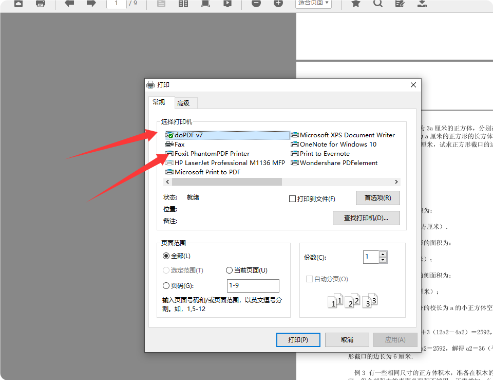This screenshot has height=380, width=493.
Task: Click the download icon in the toolbar
Action: click(423, 5)
